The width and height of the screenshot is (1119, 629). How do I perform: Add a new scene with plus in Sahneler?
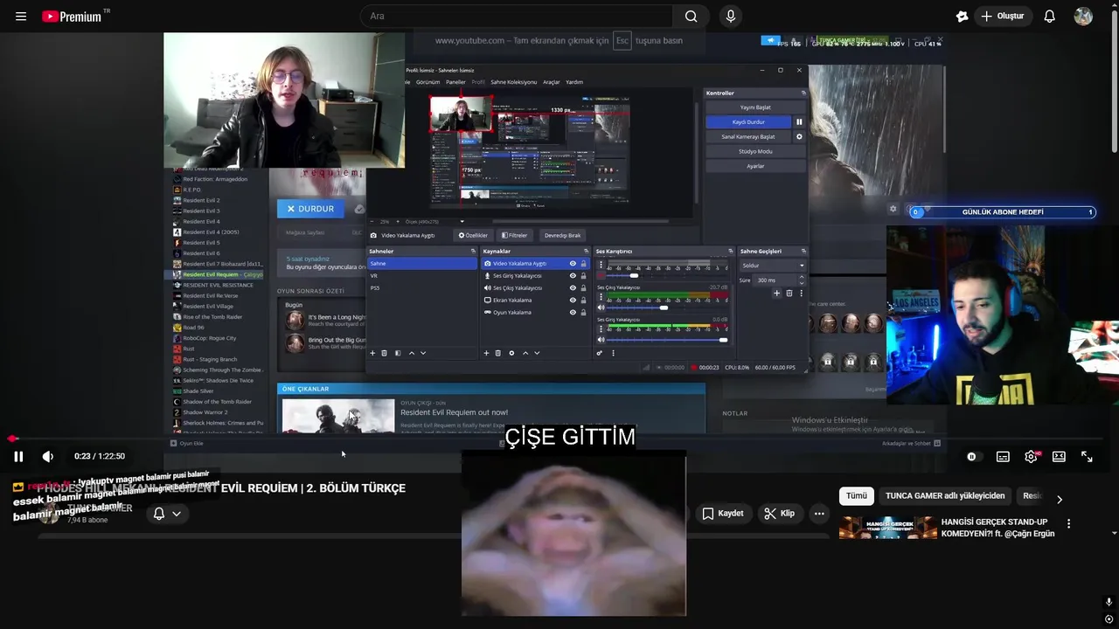click(372, 353)
